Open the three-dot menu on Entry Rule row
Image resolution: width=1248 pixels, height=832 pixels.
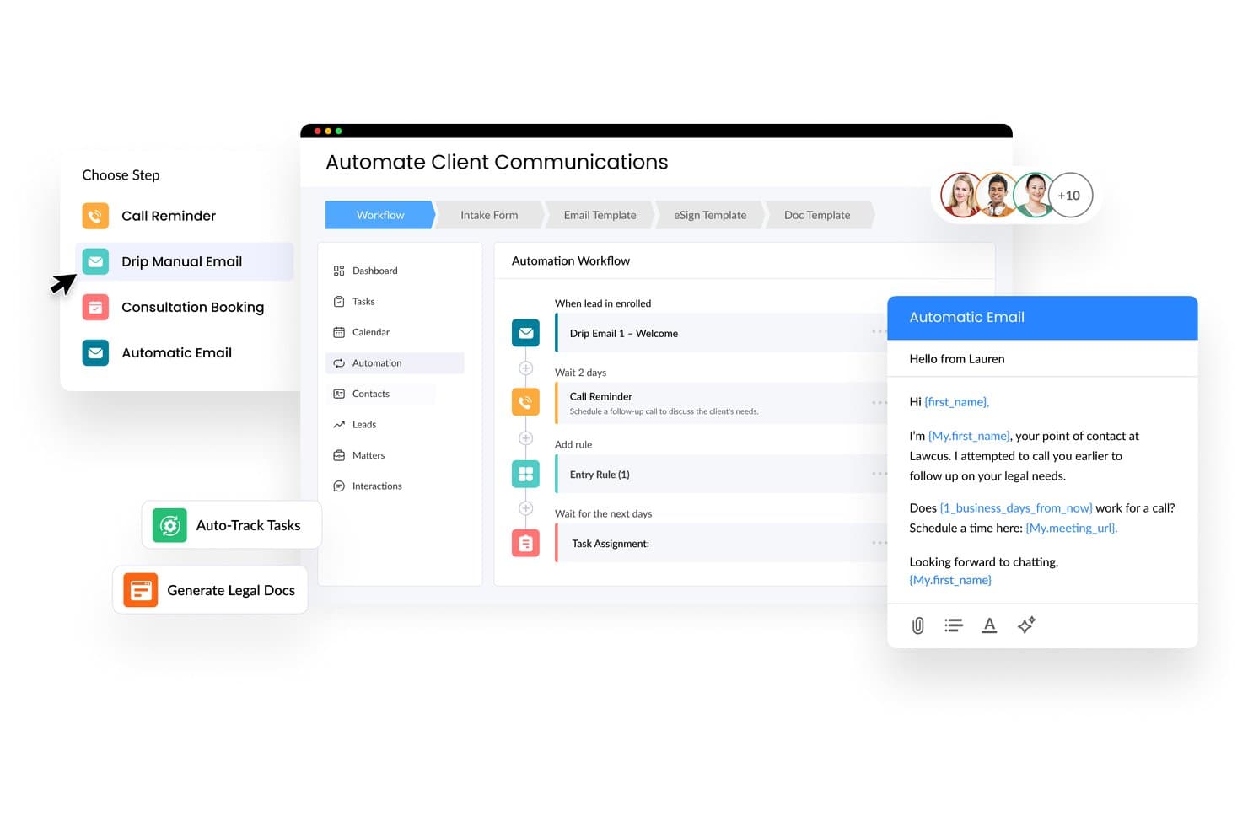(x=879, y=474)
